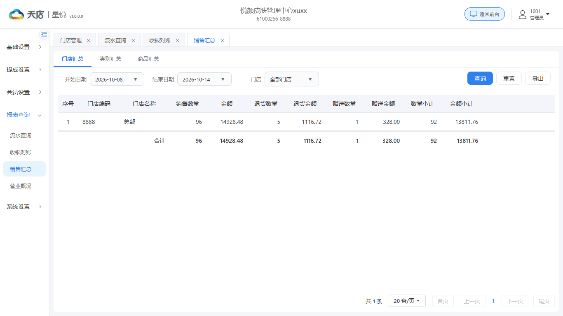Click the 导出 button
The width and height of the screenshot is (563, 316).
click(x=538, y=78)
